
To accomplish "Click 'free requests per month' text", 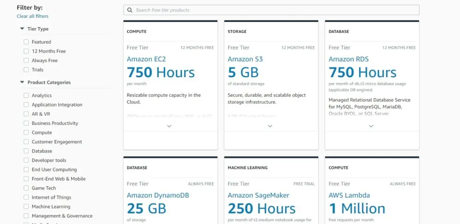I will [x=351, y=219].
